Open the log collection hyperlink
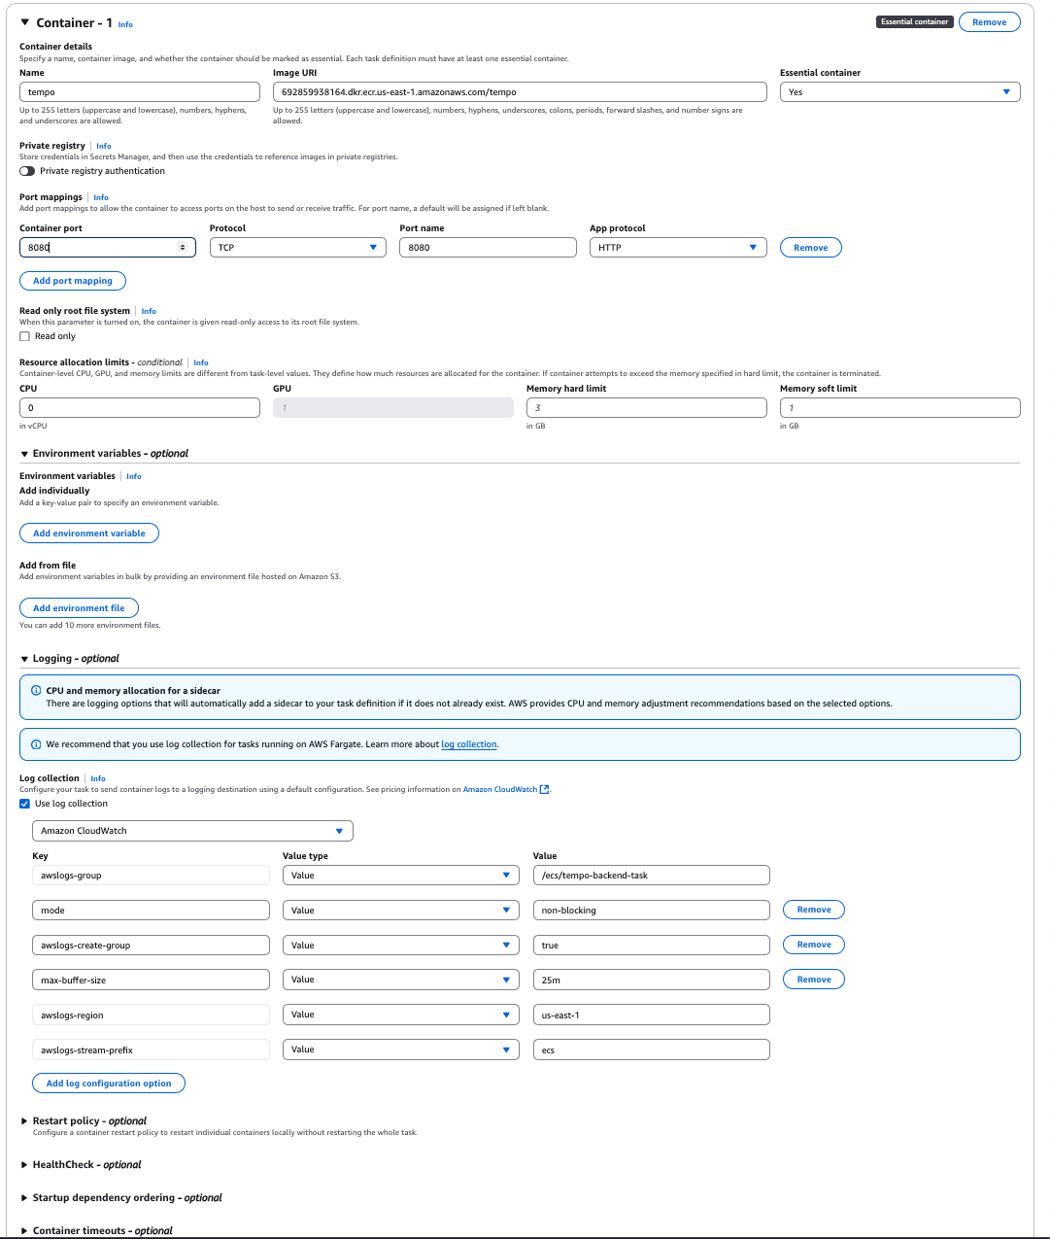The image size is (1050, 1239). [469, 744]
